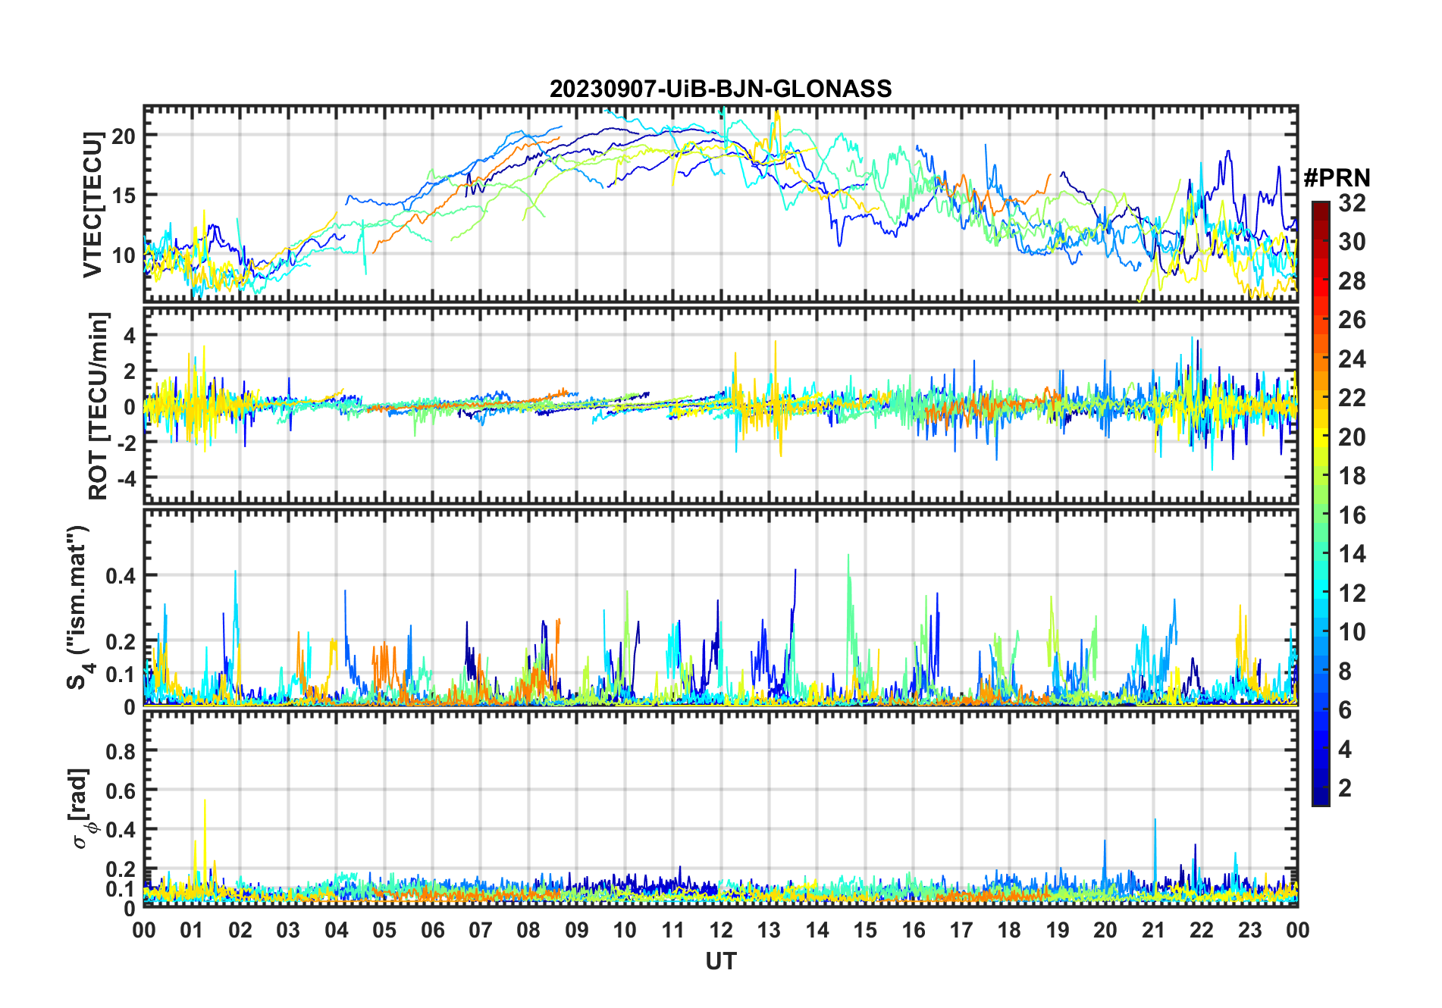
Task: Select the VTEC[TECU] y-axis label
Action: (92, 205)
